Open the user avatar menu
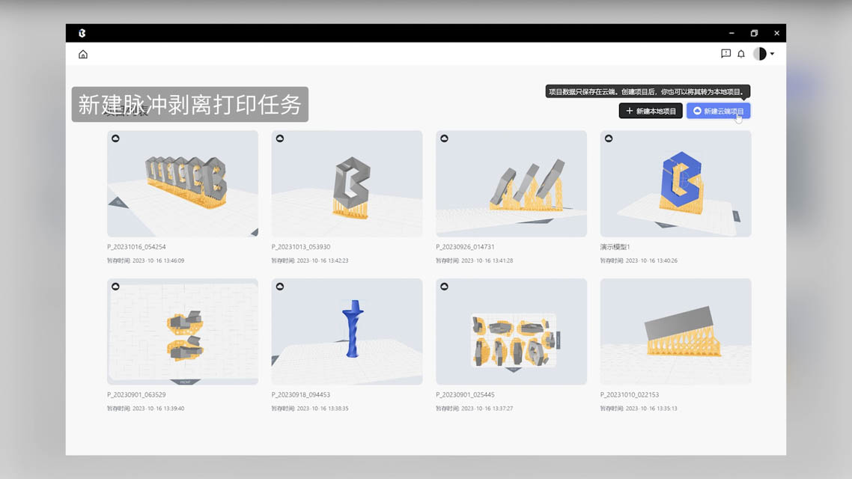852x479 pixels. coord(760,54)
